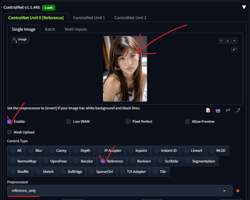The width and height of the screenshot is (250, 200).
Task: Select the OpenPose control type
Action: coord(55,161)
